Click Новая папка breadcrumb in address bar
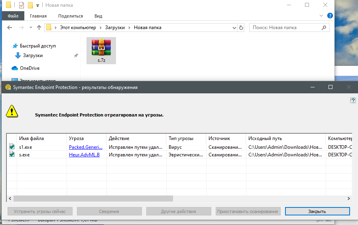The image size is (358, 225). [x=148, y=28]
